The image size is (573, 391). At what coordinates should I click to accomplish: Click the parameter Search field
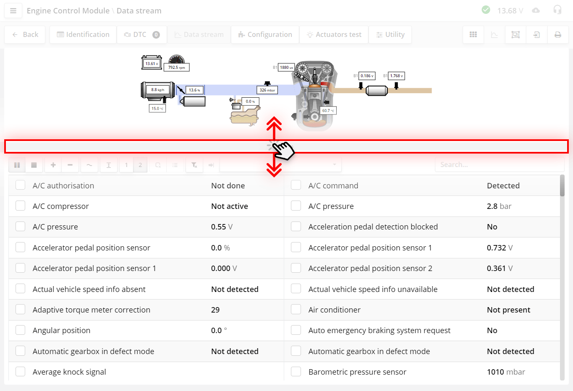pyautogui.click(x=499, y=165)
